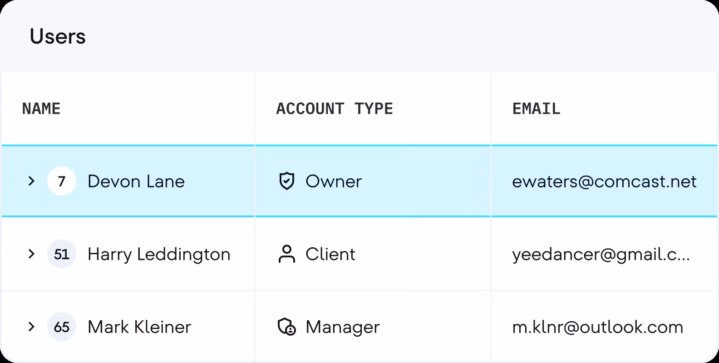
Task: Select the Mark Kleiner name
Action: [139, 327]
